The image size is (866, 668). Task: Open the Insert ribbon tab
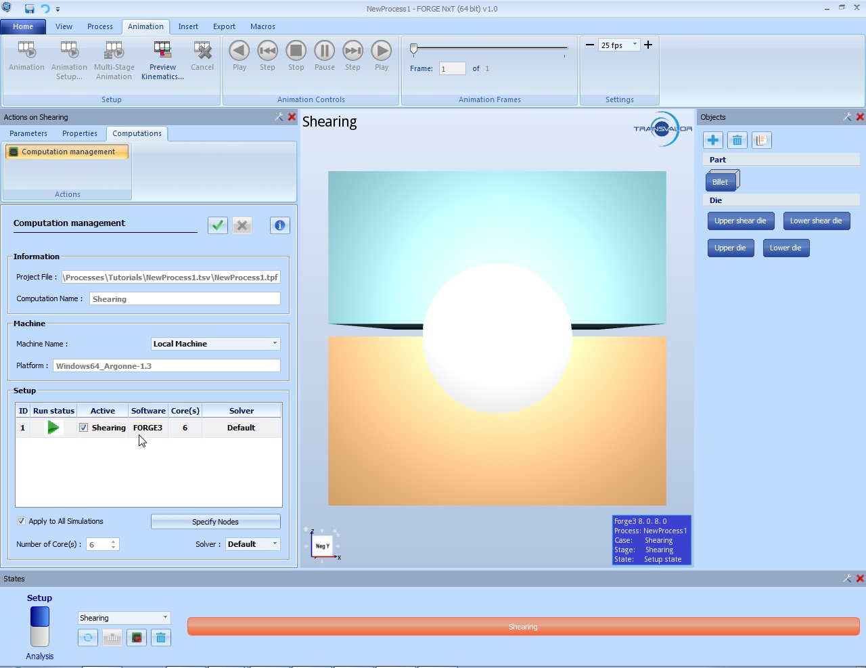(x=188, y=26)
